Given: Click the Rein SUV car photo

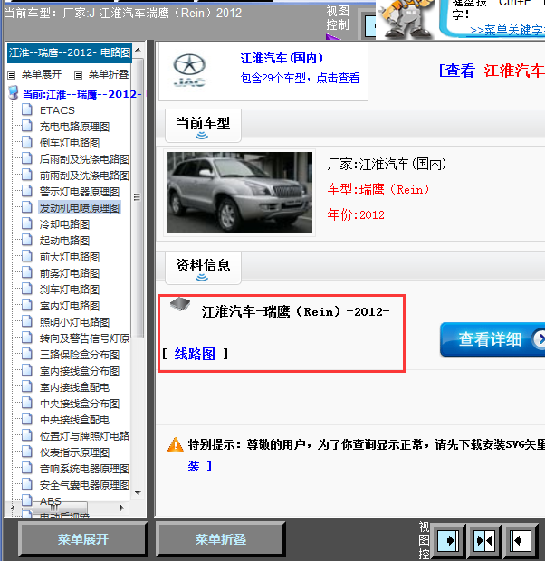Looking at the screenshot, I should (239, 193).
